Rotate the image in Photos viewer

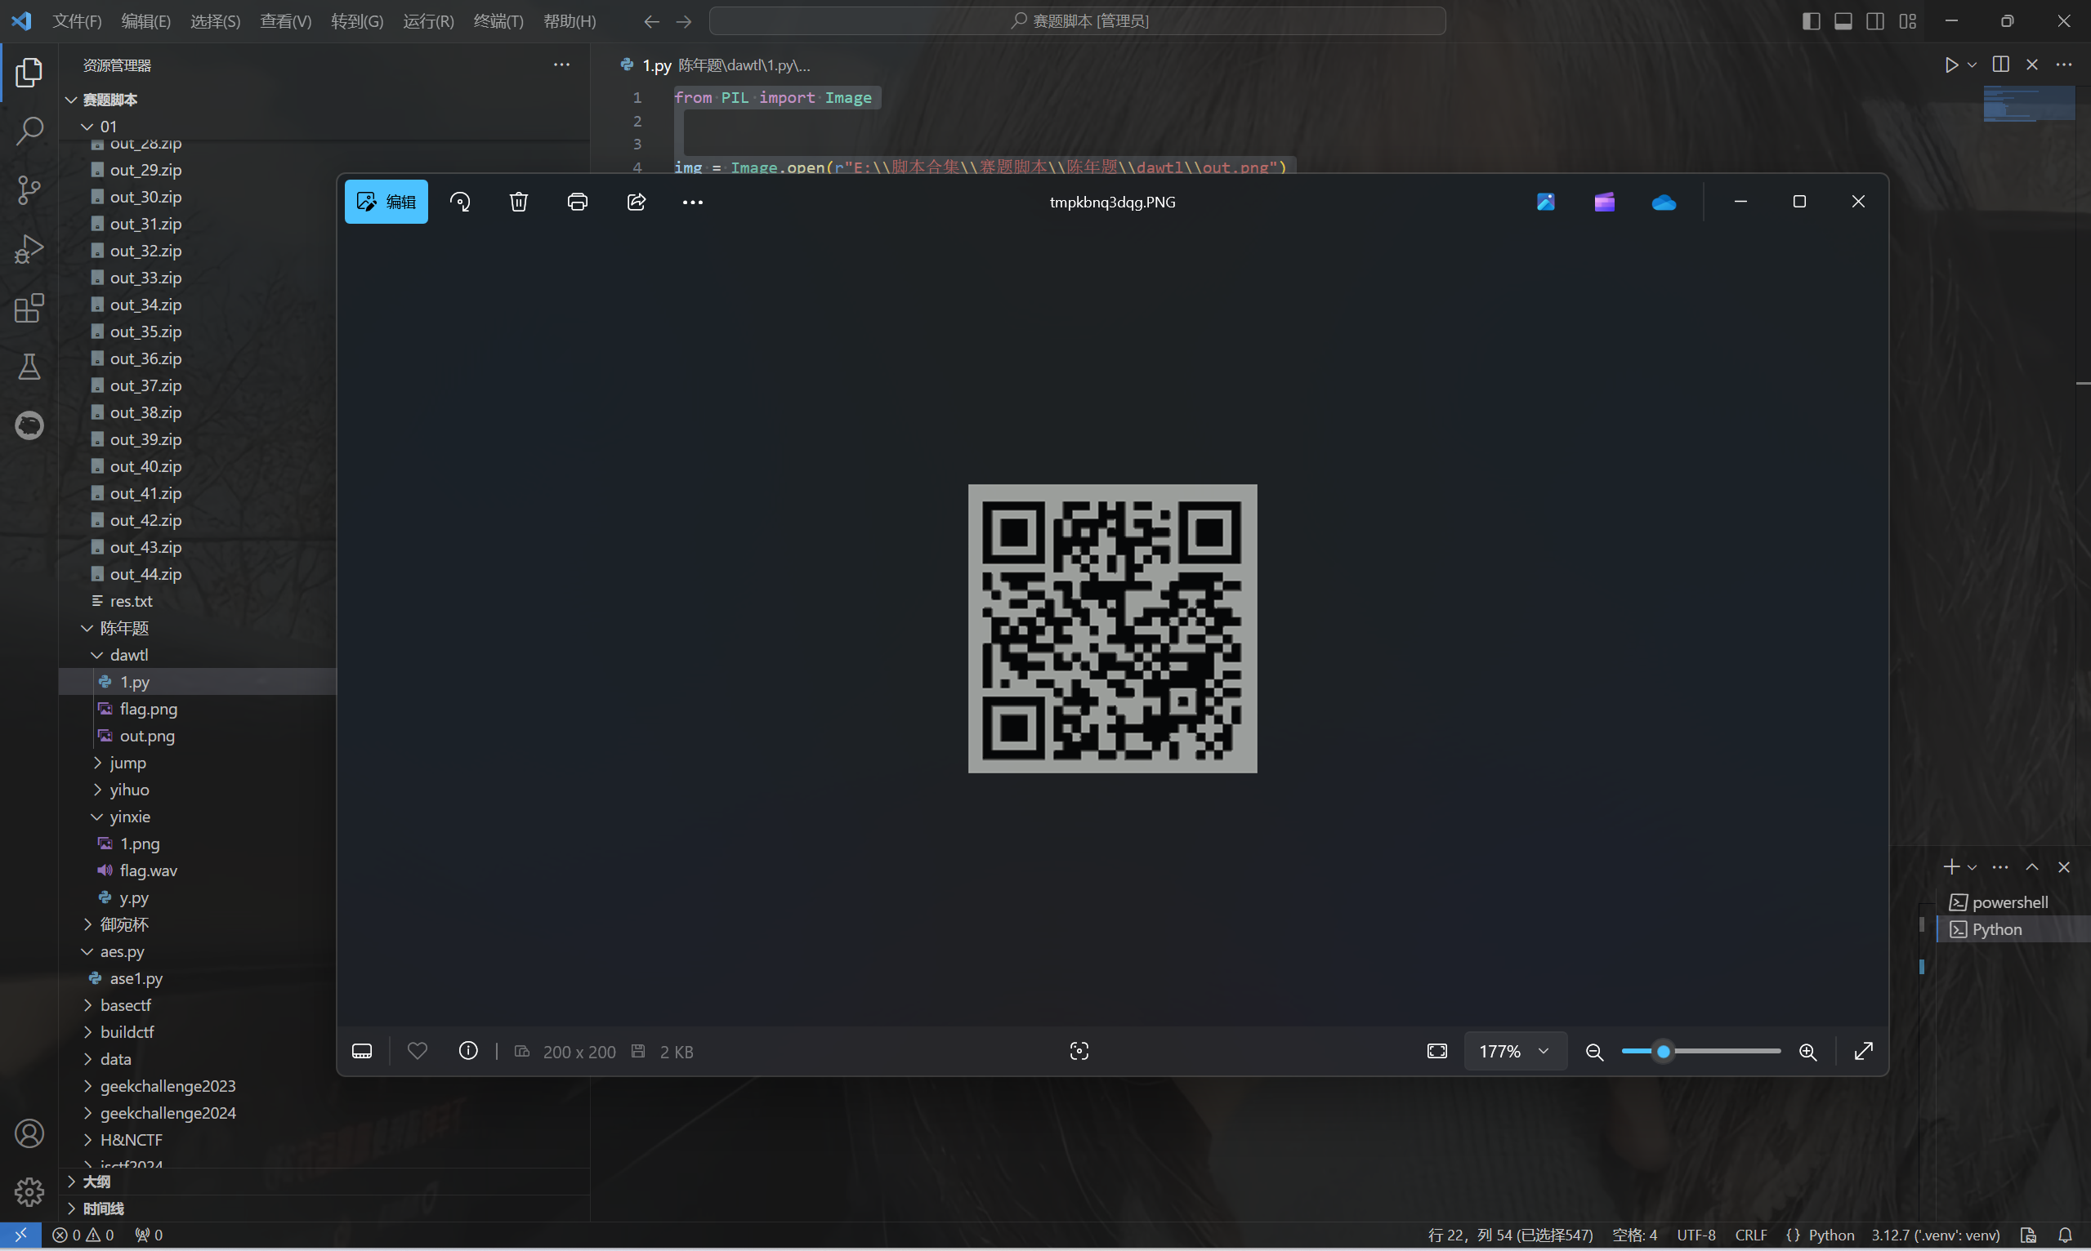point(460,202)
